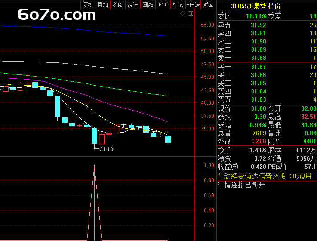
Task: Click the 标记 mark button
Action: click(x=178, y=5)
